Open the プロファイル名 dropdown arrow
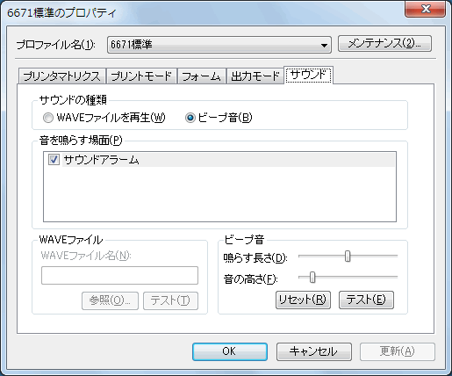The image size is (452, 376). [324, 45]
